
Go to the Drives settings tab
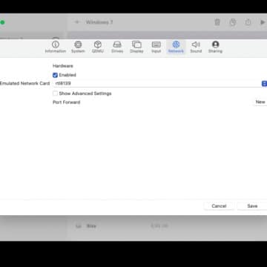117,47
